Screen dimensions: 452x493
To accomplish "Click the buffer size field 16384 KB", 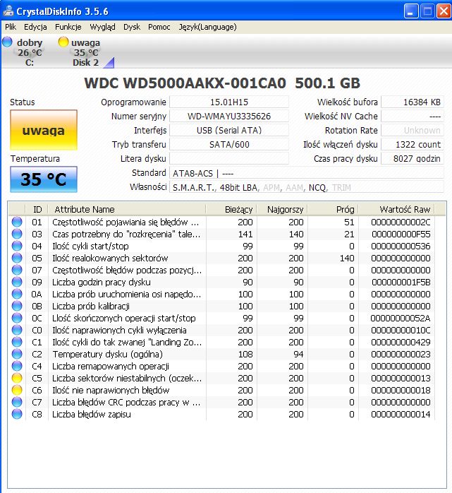I will pos(413,102).
